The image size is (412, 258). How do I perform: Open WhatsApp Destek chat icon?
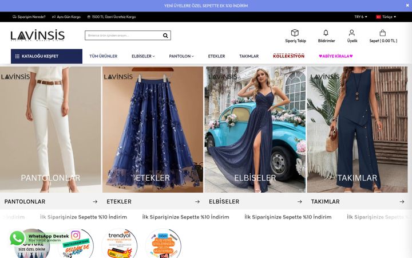tap(17, 238)
